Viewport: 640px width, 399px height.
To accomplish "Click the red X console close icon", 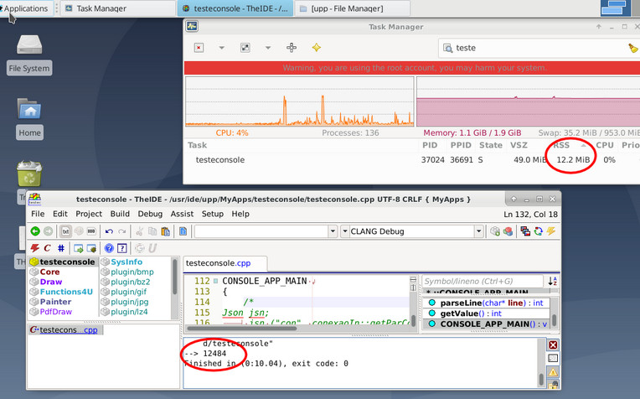I will pyautogui.click(x=553, y=345).
